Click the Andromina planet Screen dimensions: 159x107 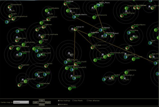point(126,72)
